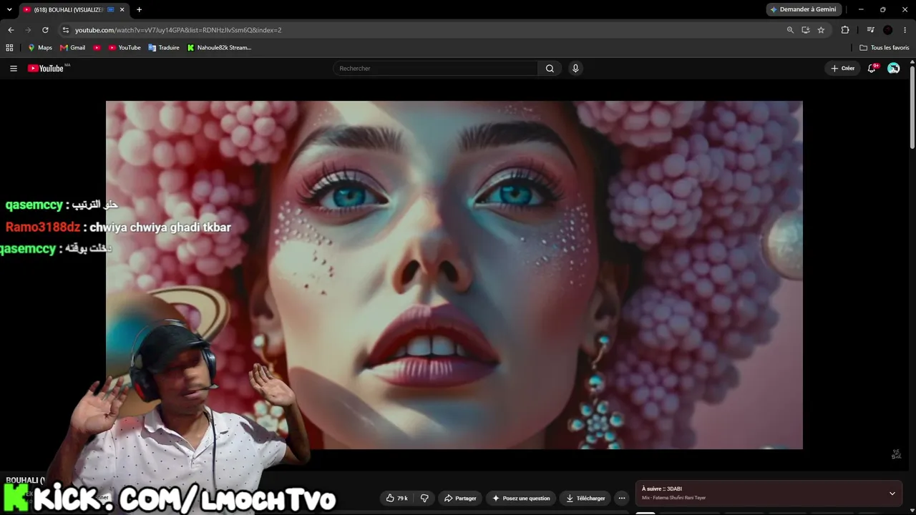This screenshot has width=916, height=515.
Task: Start voice search with the microphone
Action: [575, 68]
